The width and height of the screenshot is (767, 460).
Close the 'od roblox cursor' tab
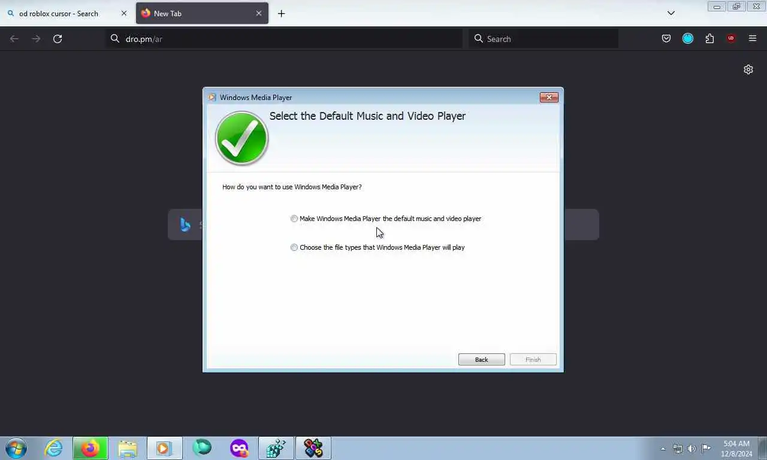click(124, 13)
